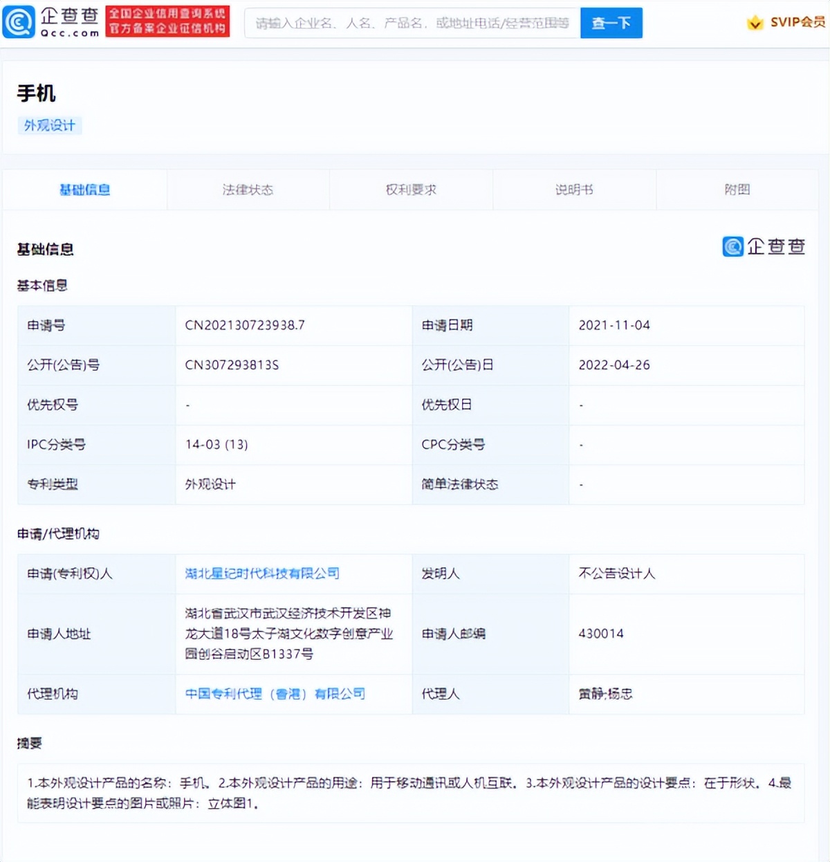Click the Qichacha logo icon in header

pyautogui.click(x=19, y=22)
